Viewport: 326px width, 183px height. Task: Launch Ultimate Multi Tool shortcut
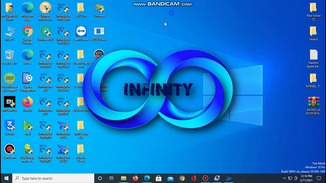(45, 11)
